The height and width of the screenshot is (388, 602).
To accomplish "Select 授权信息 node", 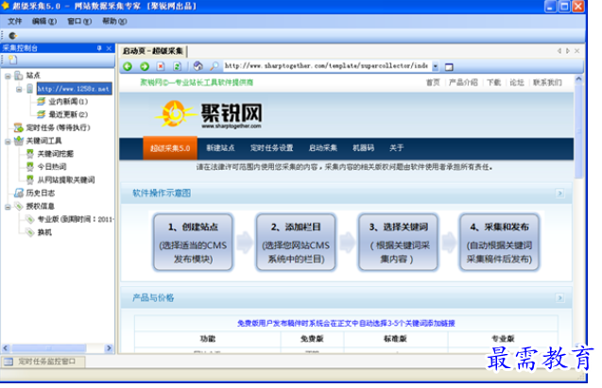I will tap(41, 206).
